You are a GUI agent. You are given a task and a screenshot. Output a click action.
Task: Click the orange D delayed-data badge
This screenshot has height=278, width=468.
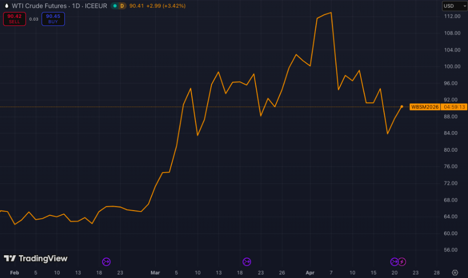(x=122, y=6)
